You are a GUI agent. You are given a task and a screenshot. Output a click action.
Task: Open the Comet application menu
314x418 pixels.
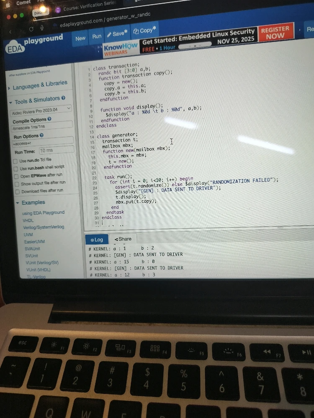tap(23, 3)
